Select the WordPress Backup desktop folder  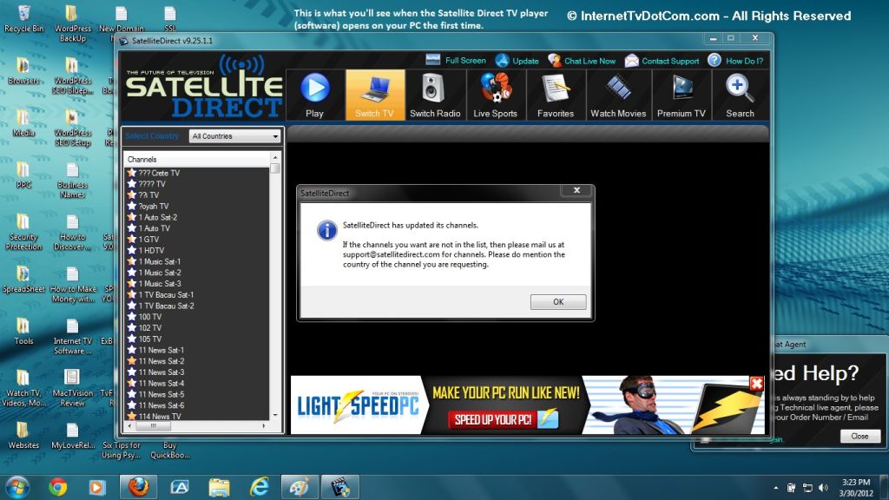[x=73, y=23]
